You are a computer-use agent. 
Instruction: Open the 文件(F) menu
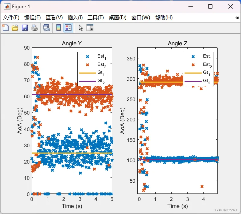(11, 18)
